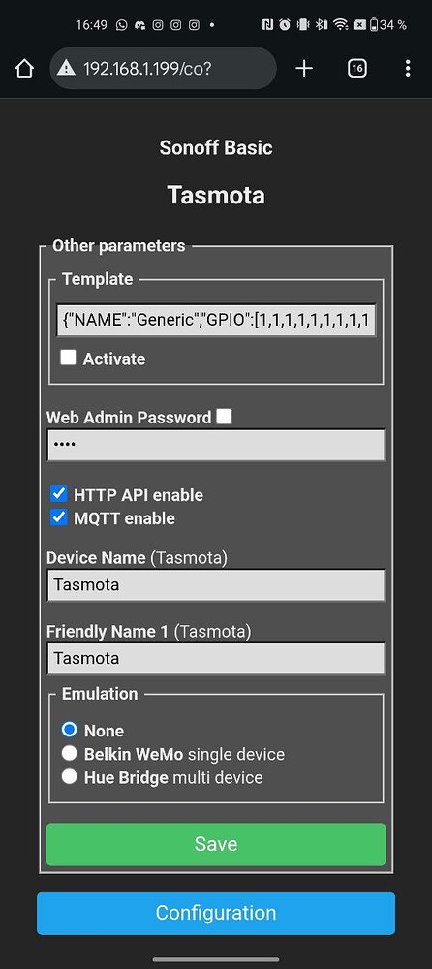
Task: Tap the Wi-Fi status icon
Action: pos(340,25)
